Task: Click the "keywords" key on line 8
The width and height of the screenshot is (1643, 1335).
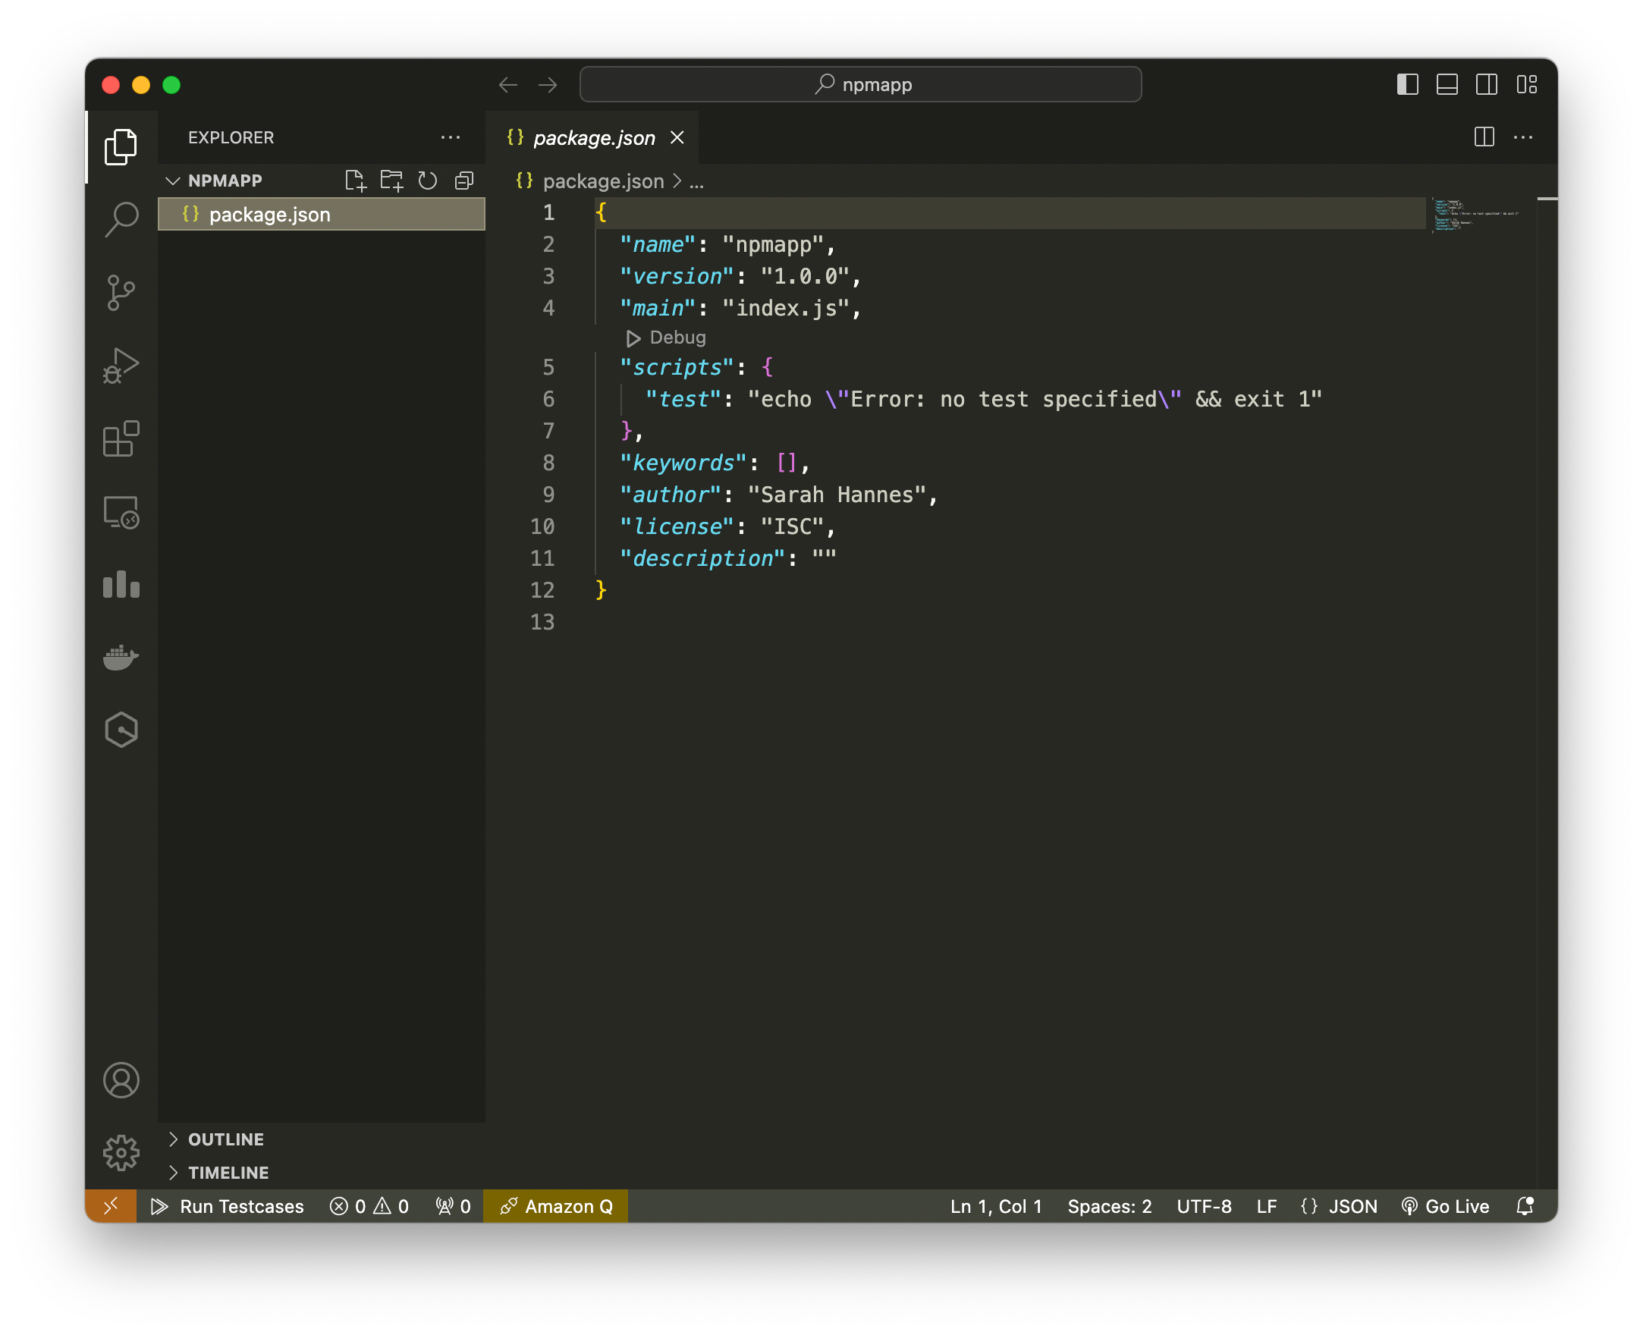Action: click(x=683, y=463)
